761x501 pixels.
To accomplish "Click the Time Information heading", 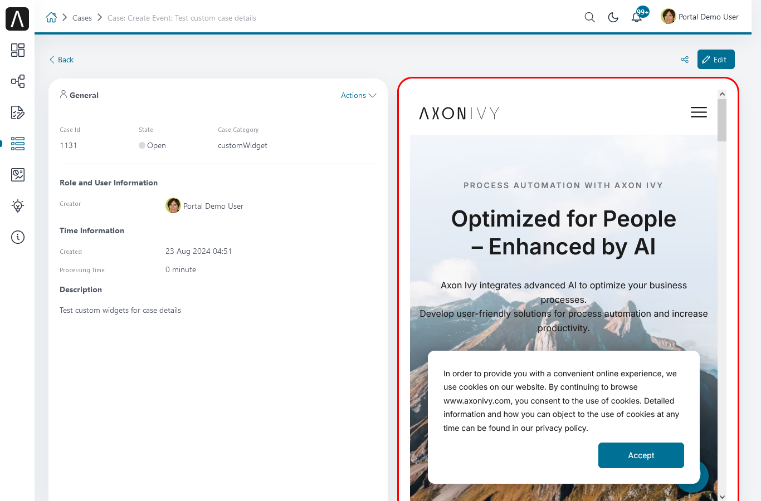I will 92,230.
